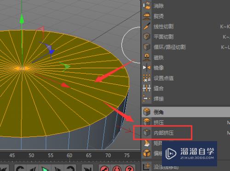230x171 pixels.
Task: Click the Set Point Value (设置点值) icon
Action: coord(147,78)
